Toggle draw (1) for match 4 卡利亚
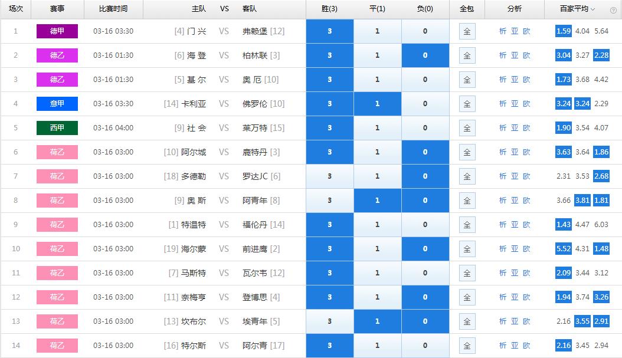Screen dimensions: 622x358 tap(377, 104)
